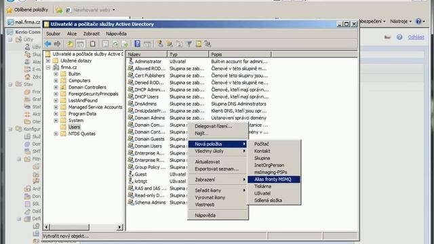Refresh the view with the green refresh icon
Viewport: 434px width, 244px height.
115,43
